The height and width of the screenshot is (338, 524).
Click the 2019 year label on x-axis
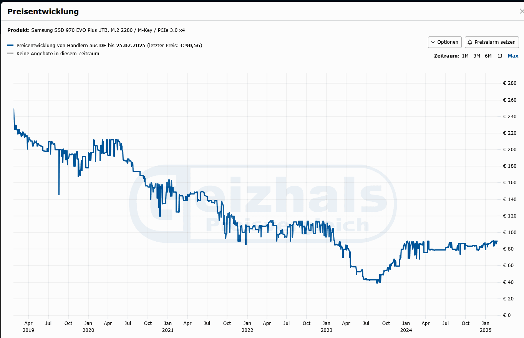click(x=28, y=330)
